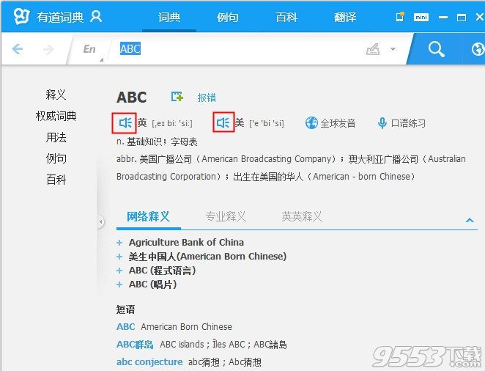Open 全球发音 global pronunciation
The height and width of the screenshot is (371, 485).
coord(330,123)
